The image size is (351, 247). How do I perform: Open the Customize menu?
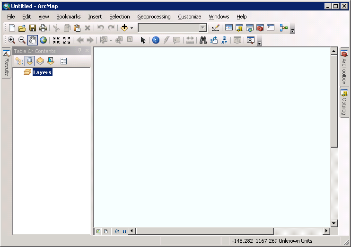pyautogui.click(x=190, y=17)
